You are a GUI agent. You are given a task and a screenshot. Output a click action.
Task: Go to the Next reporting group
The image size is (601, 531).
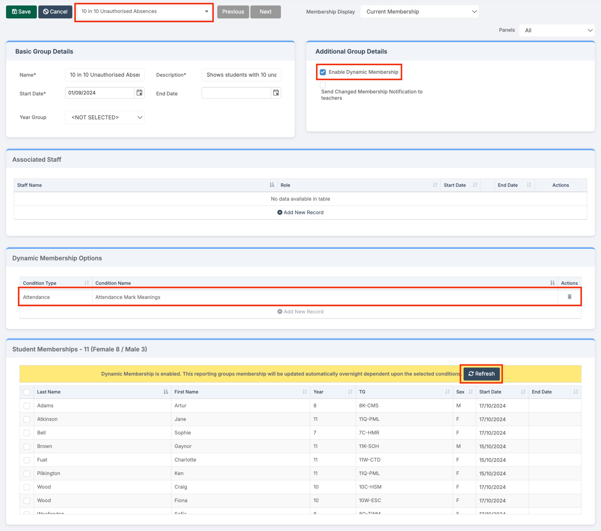(265, 12)
